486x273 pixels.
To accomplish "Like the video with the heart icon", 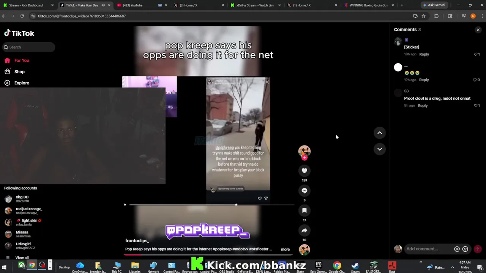I will point(304,171).
